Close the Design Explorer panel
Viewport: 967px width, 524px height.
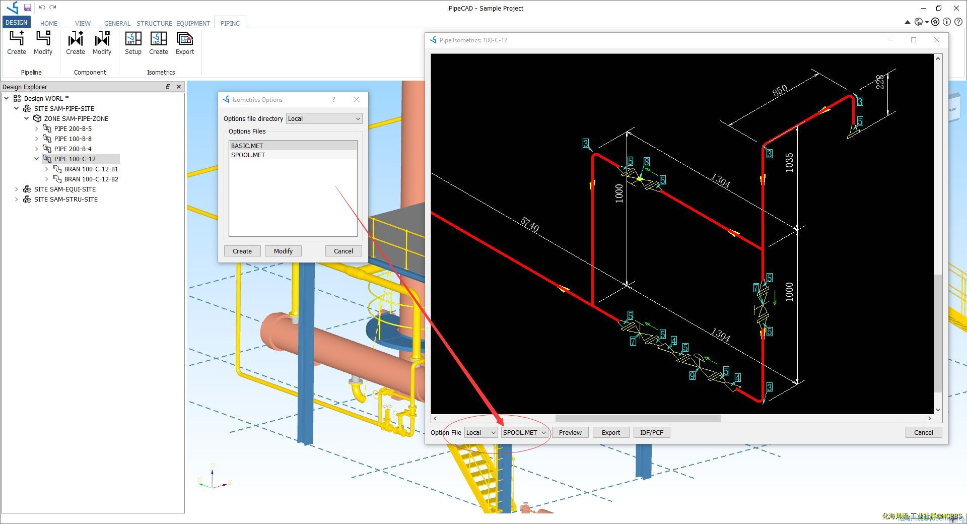179,87
